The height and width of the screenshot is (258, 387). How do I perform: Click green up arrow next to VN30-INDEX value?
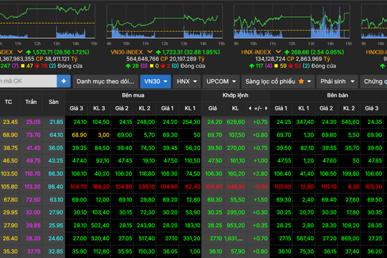[158, 52]
